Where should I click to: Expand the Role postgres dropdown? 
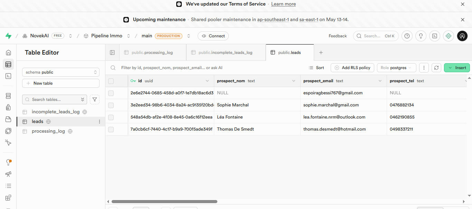pos(396,68)
